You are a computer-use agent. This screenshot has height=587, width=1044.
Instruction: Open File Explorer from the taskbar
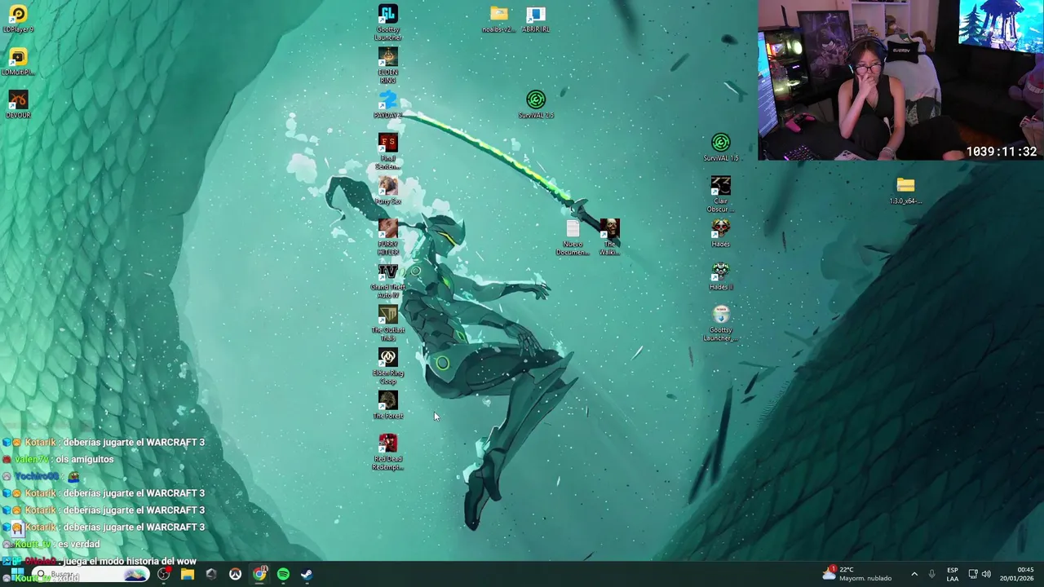click(188, 575)
